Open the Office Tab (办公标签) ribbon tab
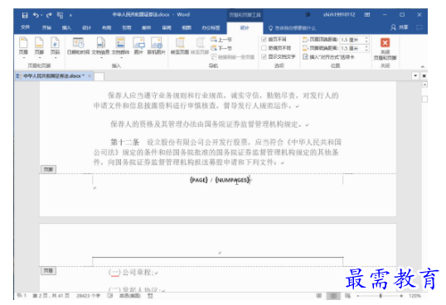The width and height of the screenshot is (446, 305). point(211,27)
